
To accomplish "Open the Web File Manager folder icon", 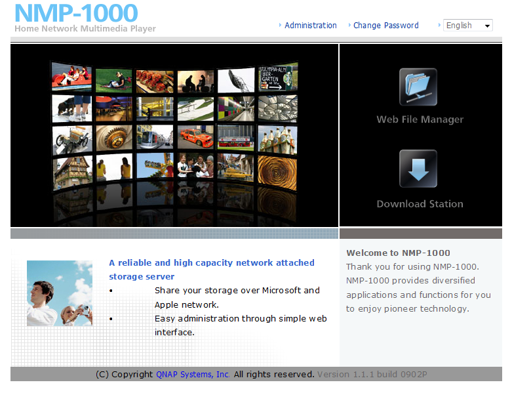I will click(x=418, y=87).
